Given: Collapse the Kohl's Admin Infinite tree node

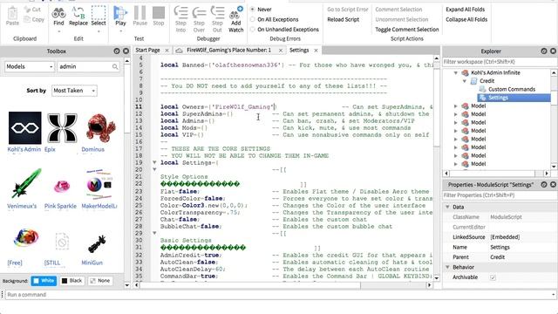Looking at the screenshot, I should [x=455, y=72].
